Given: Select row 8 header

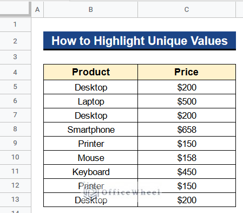Looking at the screenshot, I should point(15,129).
